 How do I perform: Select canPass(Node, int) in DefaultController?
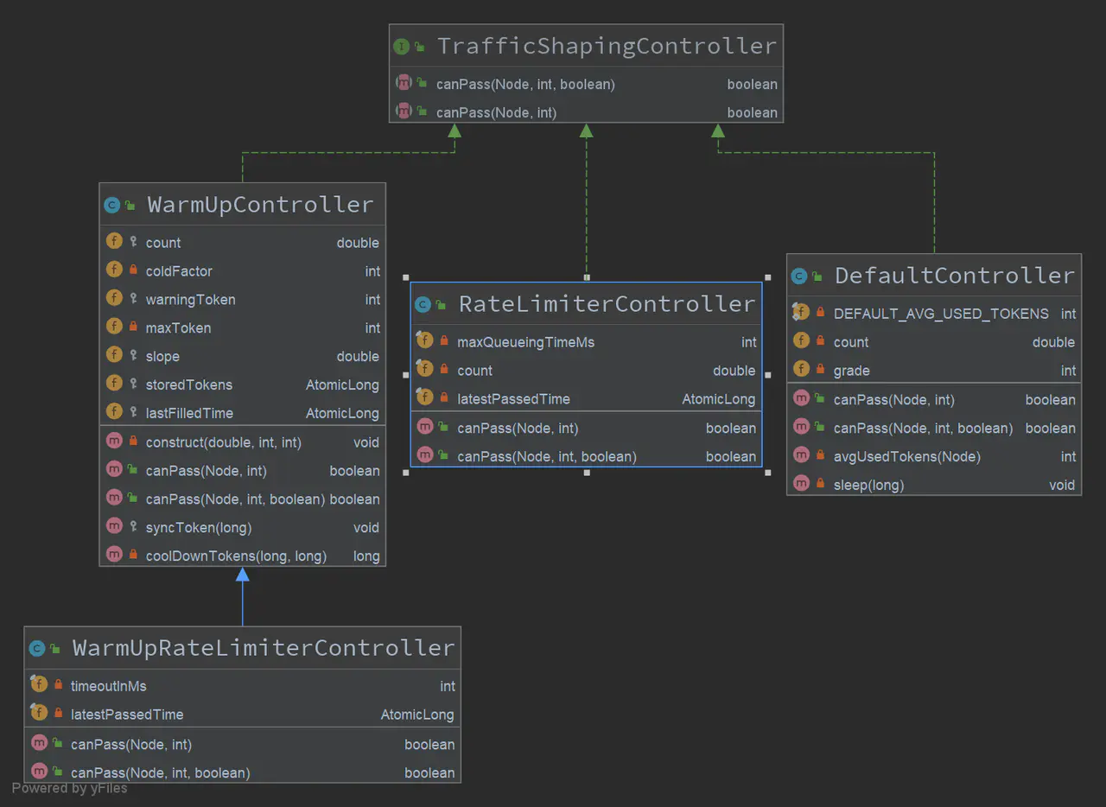coord(934,399)
